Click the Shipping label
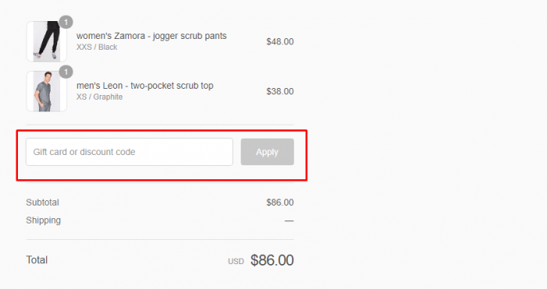This screenshot has height=289, width=547. pyautogui.click(x=43, y=220)
